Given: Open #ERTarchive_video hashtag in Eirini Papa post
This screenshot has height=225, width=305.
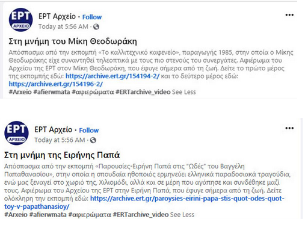Looking at the screenshot, I should (141, 215).
